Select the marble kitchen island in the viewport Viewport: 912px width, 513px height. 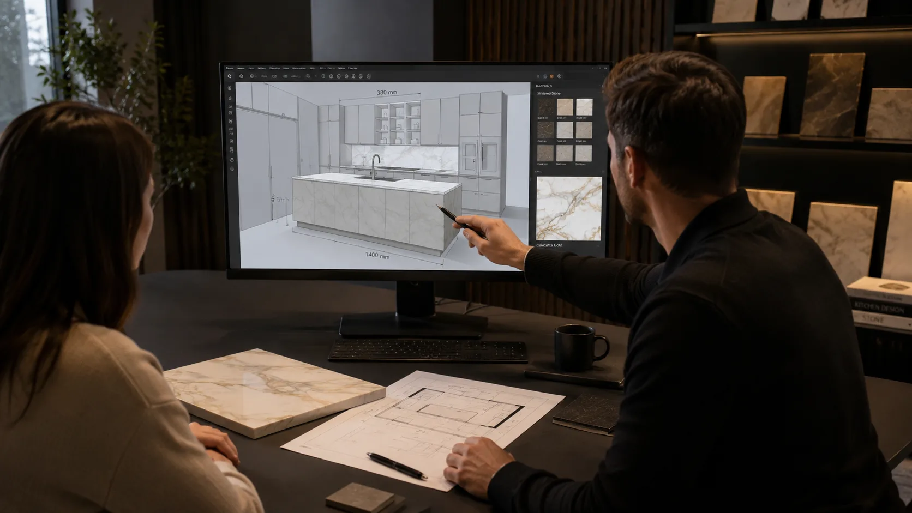click(x=376, y=213)
